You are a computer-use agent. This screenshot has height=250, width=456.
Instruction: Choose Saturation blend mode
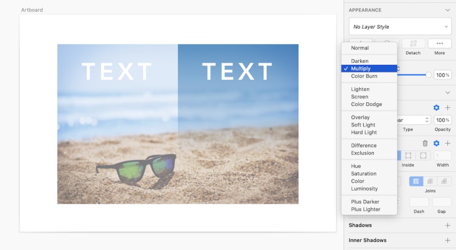[x=369, y=174]
